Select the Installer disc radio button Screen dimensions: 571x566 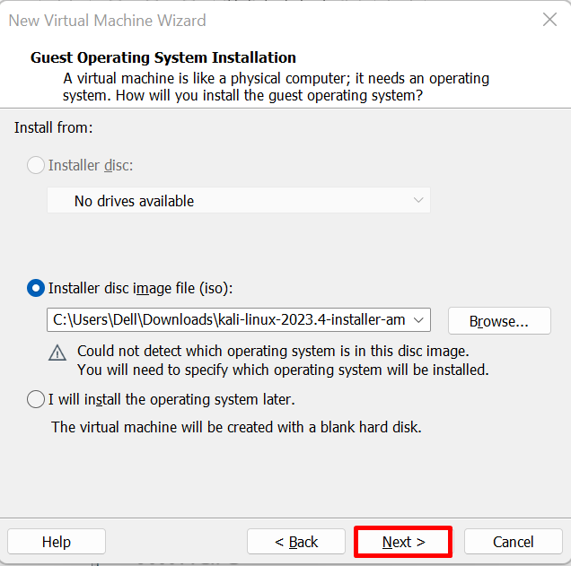(36, 165)
